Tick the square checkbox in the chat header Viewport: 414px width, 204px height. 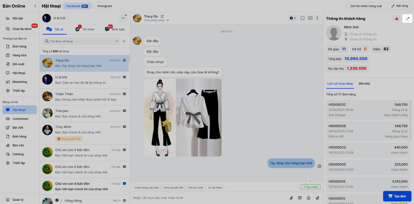(302, 18)
